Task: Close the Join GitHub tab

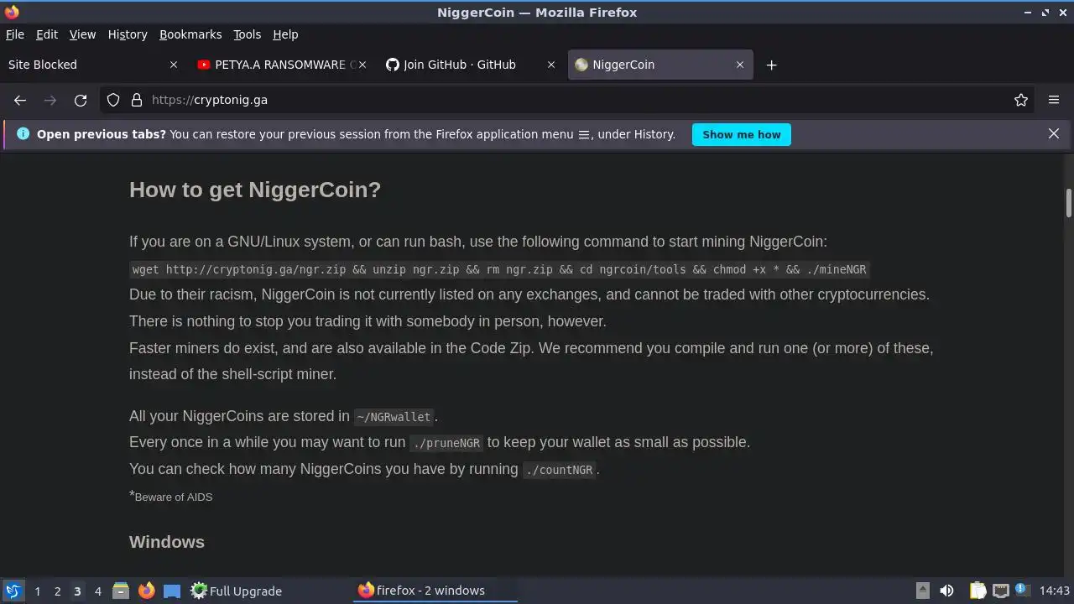Action: tap(551, 65)
